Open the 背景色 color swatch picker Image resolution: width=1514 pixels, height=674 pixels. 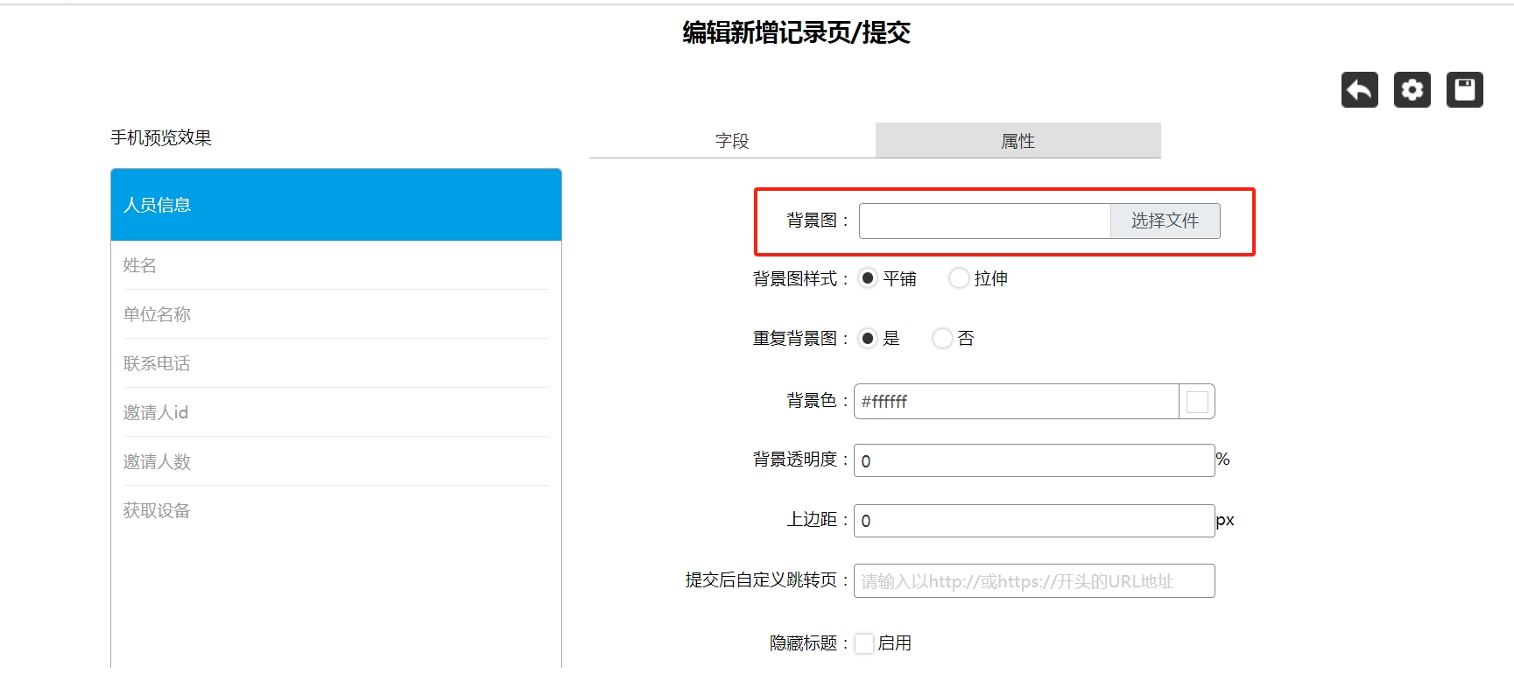click(1197, 401)
